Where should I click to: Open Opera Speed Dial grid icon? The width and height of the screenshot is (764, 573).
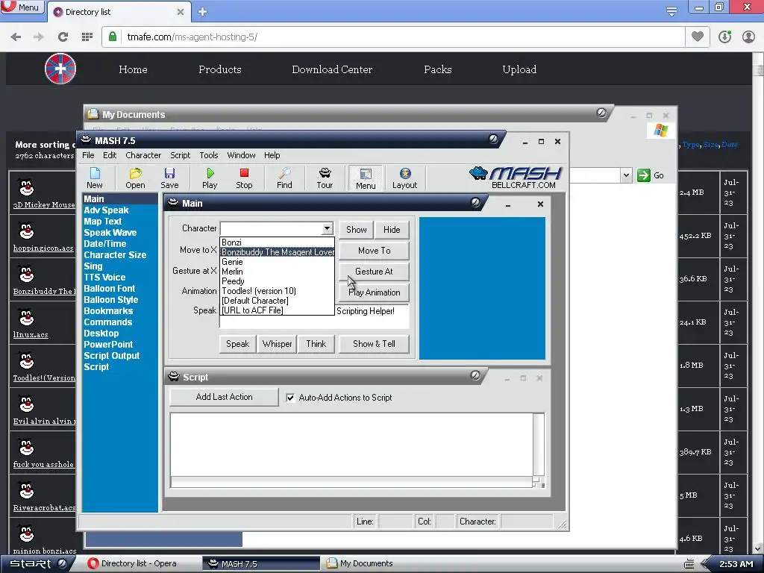87,37
